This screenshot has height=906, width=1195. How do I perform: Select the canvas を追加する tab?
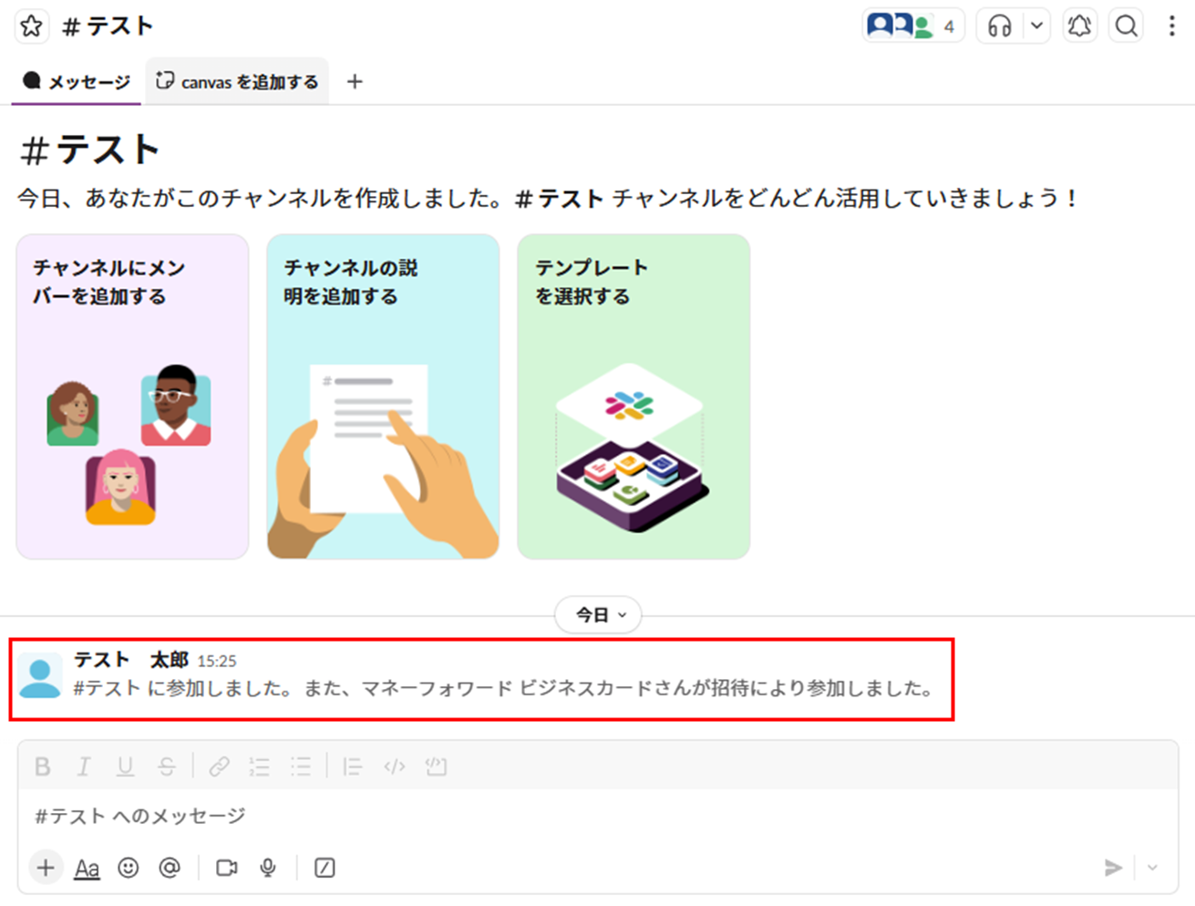click(x=237, y=82)
